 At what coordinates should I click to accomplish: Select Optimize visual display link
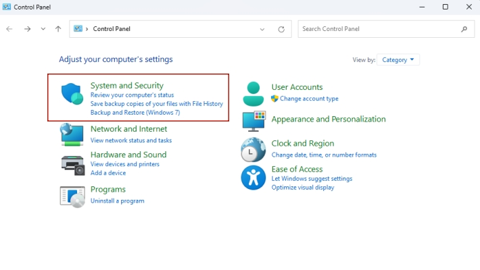pos(302,188)
